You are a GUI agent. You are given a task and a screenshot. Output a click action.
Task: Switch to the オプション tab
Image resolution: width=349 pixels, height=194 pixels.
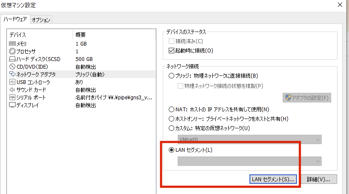[x=41, y=20]
